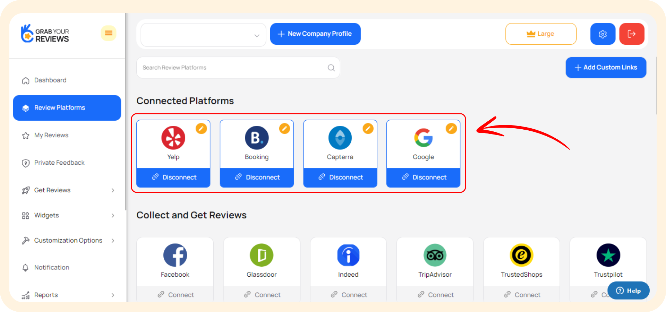Click the Notification bell icon

[25, 268]
